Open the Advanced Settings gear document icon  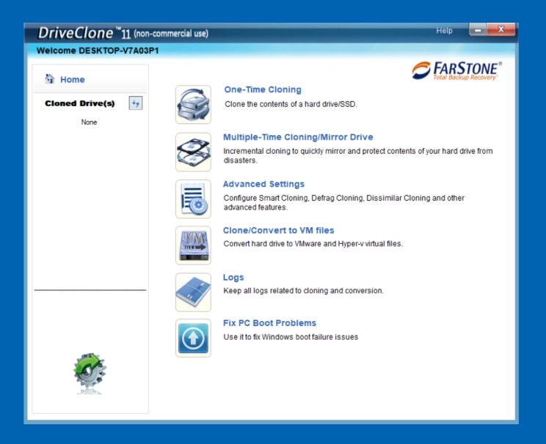(x=193, y=199)
